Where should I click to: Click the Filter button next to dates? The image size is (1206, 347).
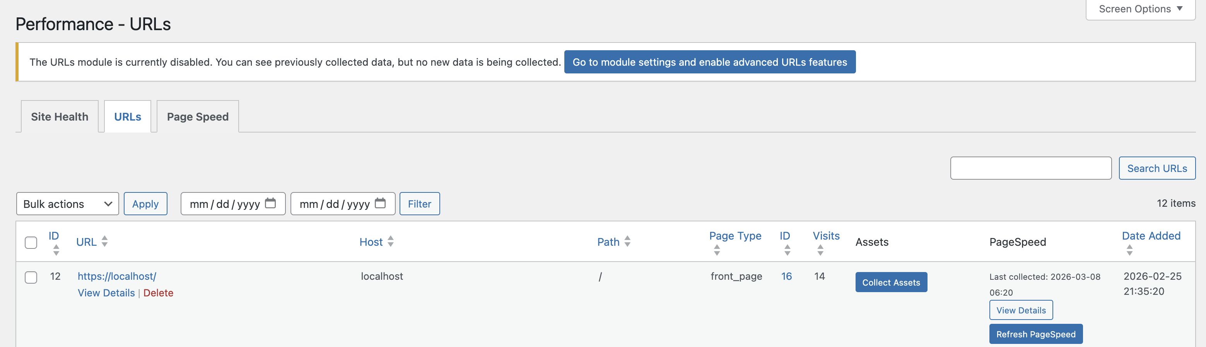(x=419, y=204)
